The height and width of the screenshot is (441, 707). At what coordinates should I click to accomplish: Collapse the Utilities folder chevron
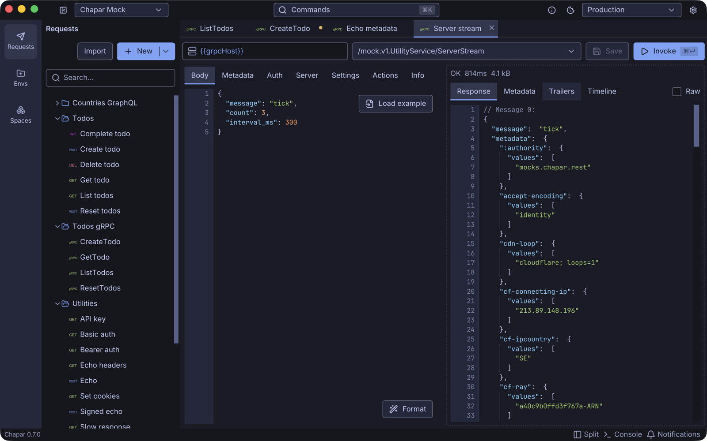click(x=57, y=303)
